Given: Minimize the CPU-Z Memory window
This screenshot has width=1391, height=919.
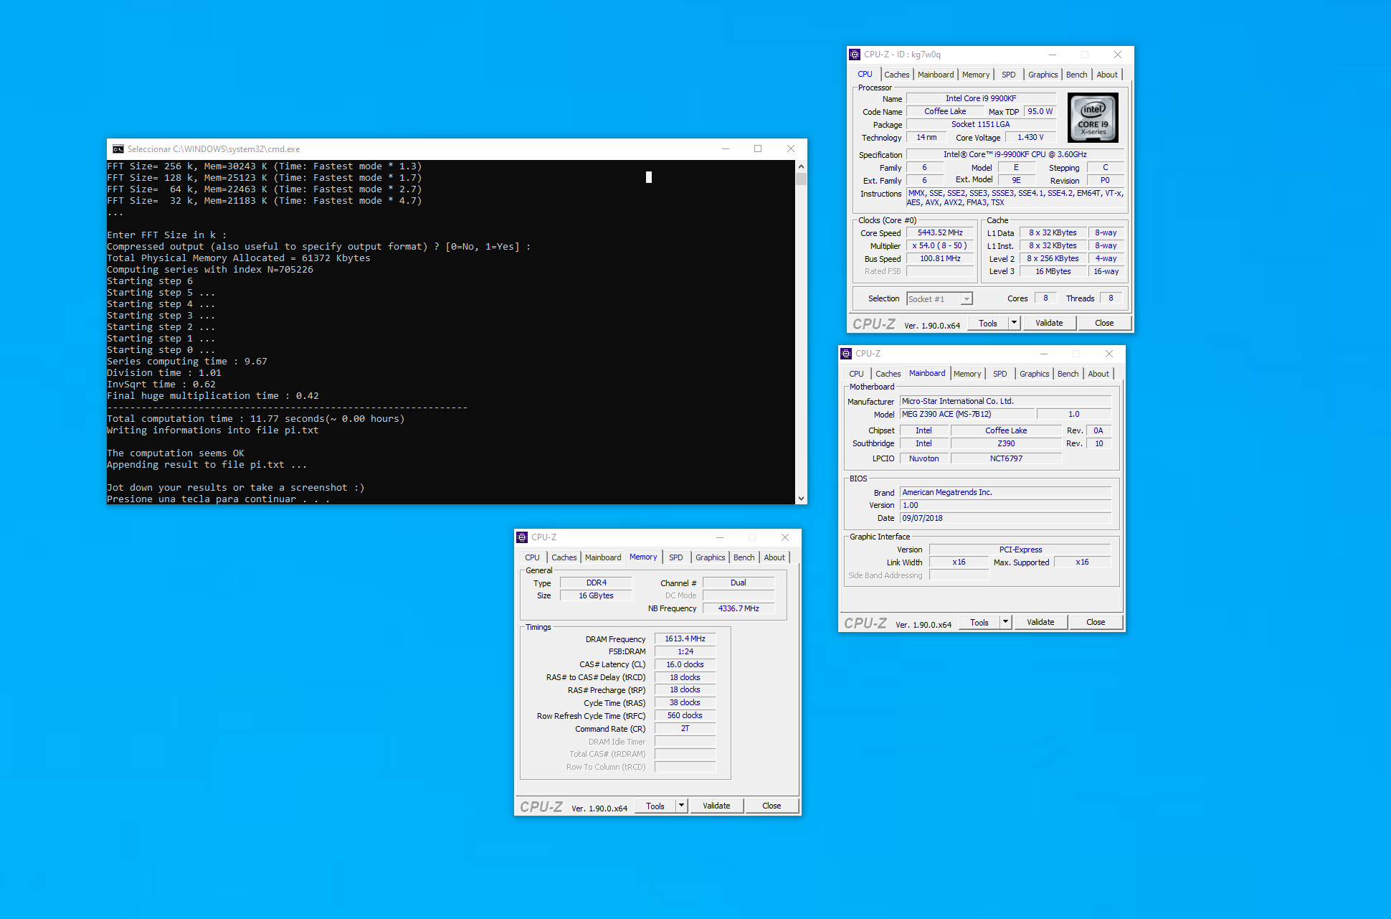Looking at the screenshot, I should point(719,537).
